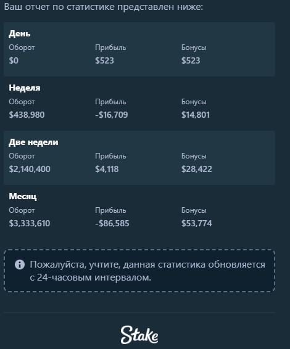Select the Неделя section heading
The image size is (290, 349).
click(25, 88)
